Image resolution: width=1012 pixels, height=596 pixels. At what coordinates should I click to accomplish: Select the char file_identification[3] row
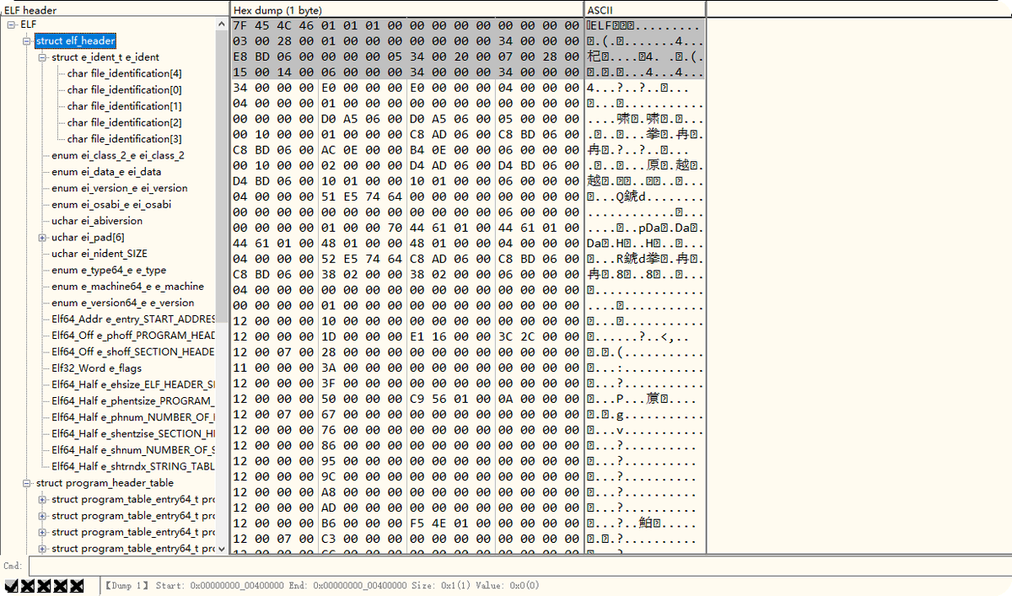[124, 139]
